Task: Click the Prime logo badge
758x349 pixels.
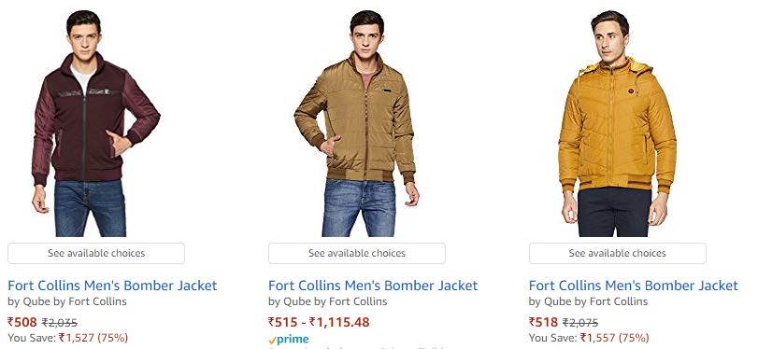Action: click(x=289, y=339)
